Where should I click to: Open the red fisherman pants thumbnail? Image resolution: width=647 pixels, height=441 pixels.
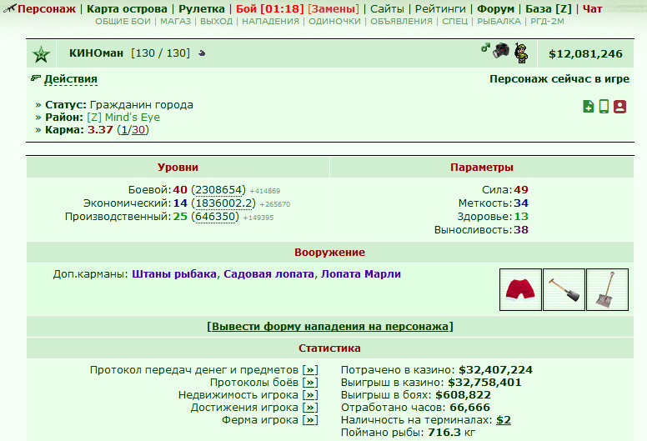pyautogui.click(x=520, y=289)
